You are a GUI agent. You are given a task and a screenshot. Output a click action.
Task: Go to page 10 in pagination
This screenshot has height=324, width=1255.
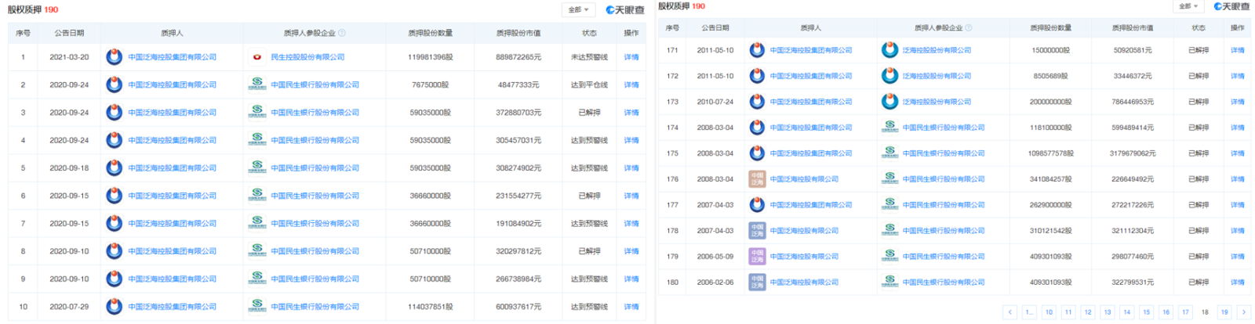(1049, 312)
